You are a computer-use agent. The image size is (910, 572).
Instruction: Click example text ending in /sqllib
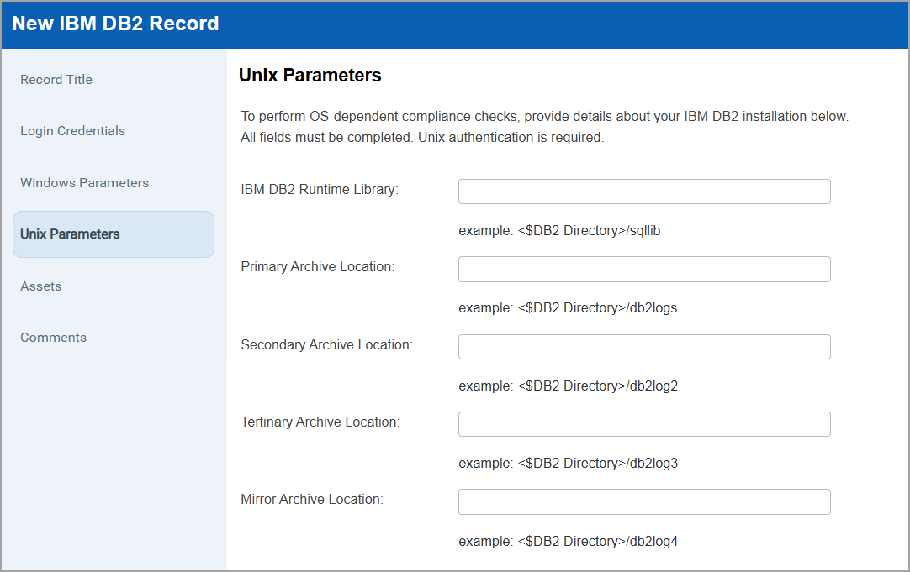pyautogui.click(x=559, y=231)
